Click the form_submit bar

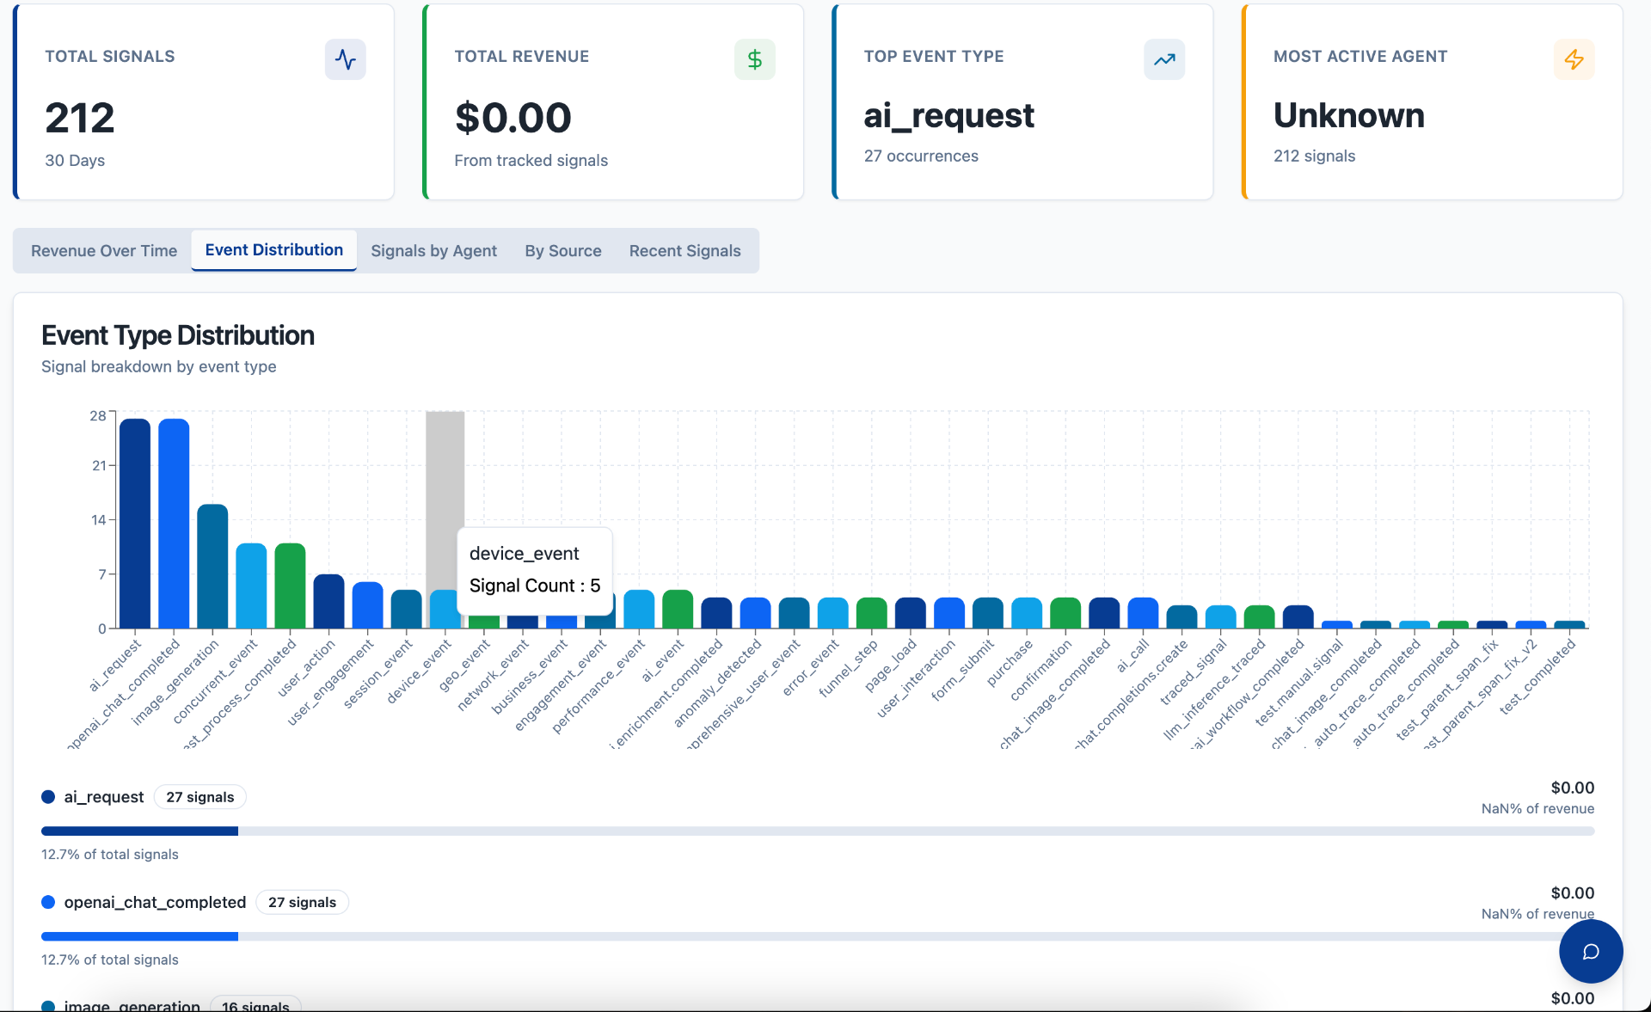pyautogui.click(x=988, y=613)
